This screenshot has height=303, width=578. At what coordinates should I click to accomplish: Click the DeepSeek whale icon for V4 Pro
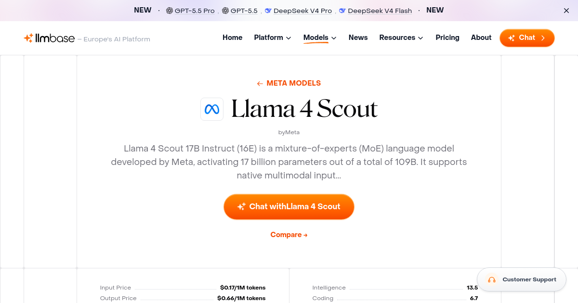point(268,10)
